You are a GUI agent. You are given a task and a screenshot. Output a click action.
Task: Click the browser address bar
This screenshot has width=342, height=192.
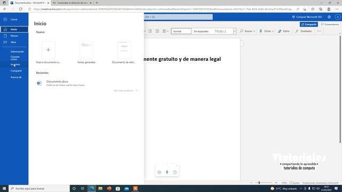coord(162,9)
